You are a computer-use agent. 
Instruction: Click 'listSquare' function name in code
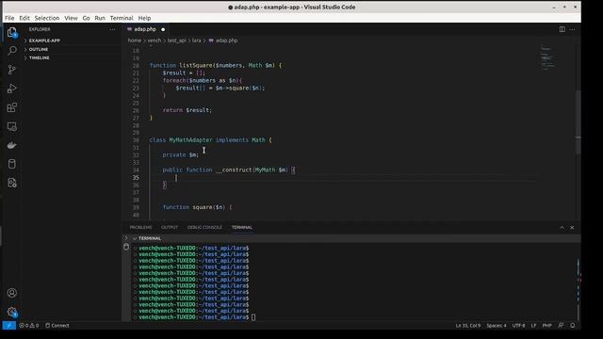pyautogui.click(x=195, y=65)
